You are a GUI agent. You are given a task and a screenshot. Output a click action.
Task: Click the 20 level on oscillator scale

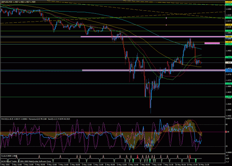click(226, 146)
